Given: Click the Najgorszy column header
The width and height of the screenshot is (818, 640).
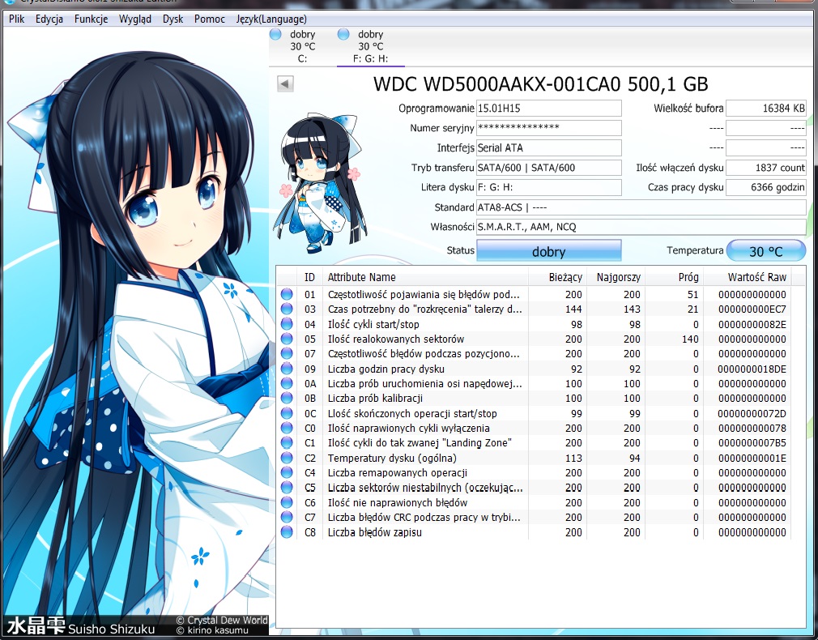Looking at the screenshot, I should pyautogui.click(x=616, y=277).
